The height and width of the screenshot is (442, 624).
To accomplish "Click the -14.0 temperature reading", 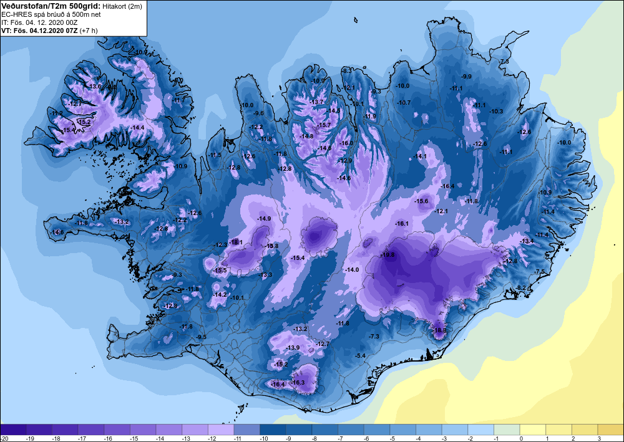I will 352,269.
